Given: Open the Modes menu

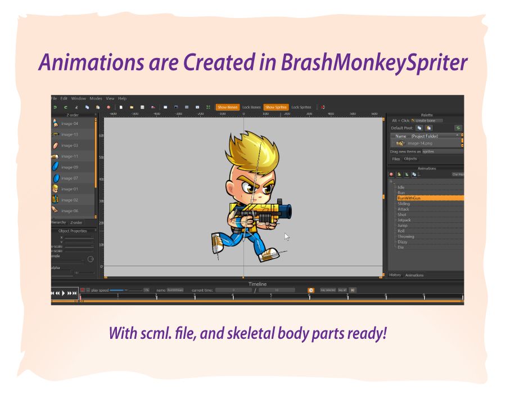Looking at the screenshot, I should 96,98.
